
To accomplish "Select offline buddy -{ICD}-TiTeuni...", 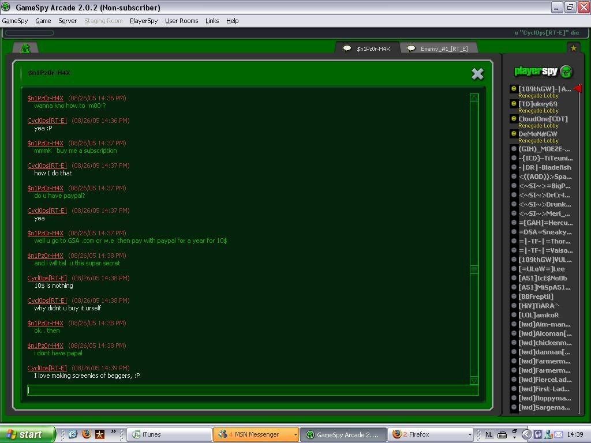I will tap(545, 158).
